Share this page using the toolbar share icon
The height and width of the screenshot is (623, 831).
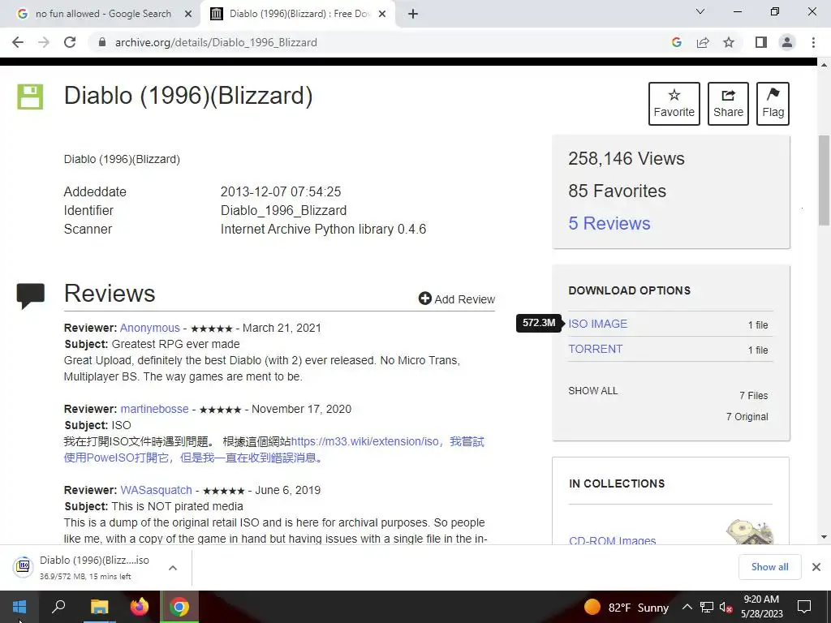click(x=703, y=42)
